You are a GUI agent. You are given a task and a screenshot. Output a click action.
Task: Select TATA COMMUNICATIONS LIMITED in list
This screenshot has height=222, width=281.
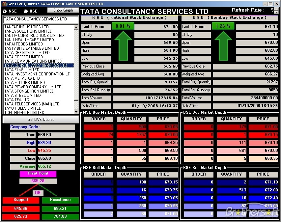(39, 61)
